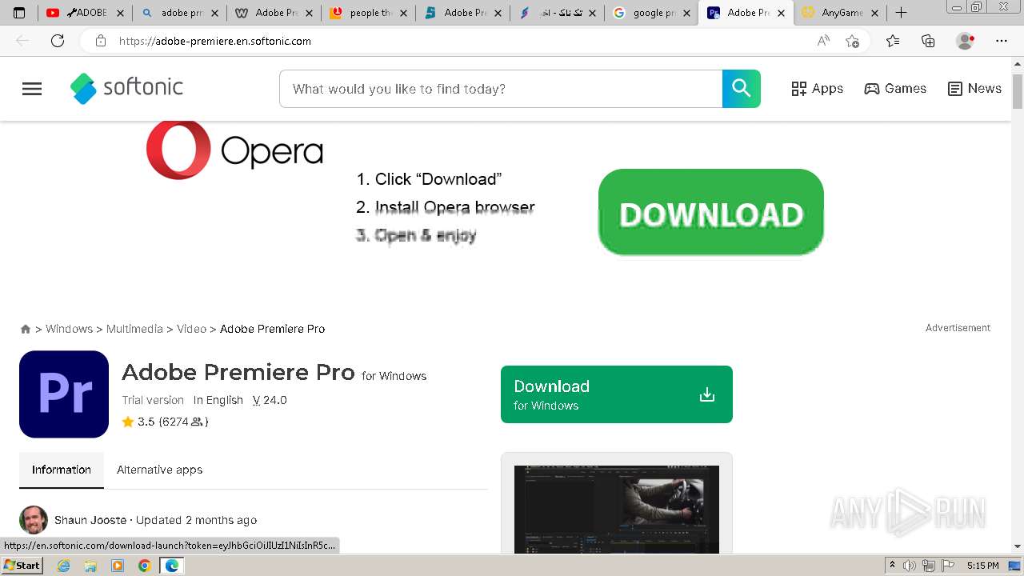Viewport: 1024px width, 576px height.
Task: Open the Softonic hamburger menu
Action: click(x=32, y=89)
